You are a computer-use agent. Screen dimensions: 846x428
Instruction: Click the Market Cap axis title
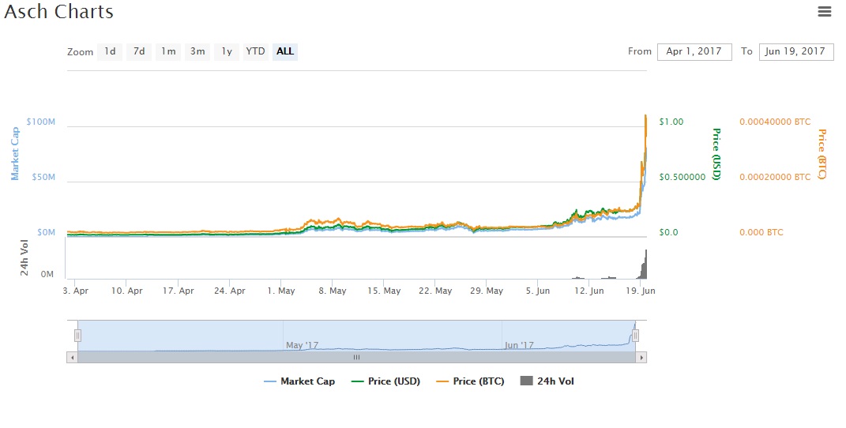(x=15, y=154)
